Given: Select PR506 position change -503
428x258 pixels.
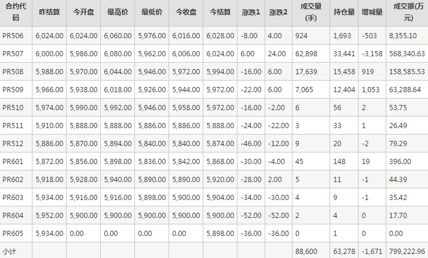Looking at the screenshot, I should click(x=369, y=36).
